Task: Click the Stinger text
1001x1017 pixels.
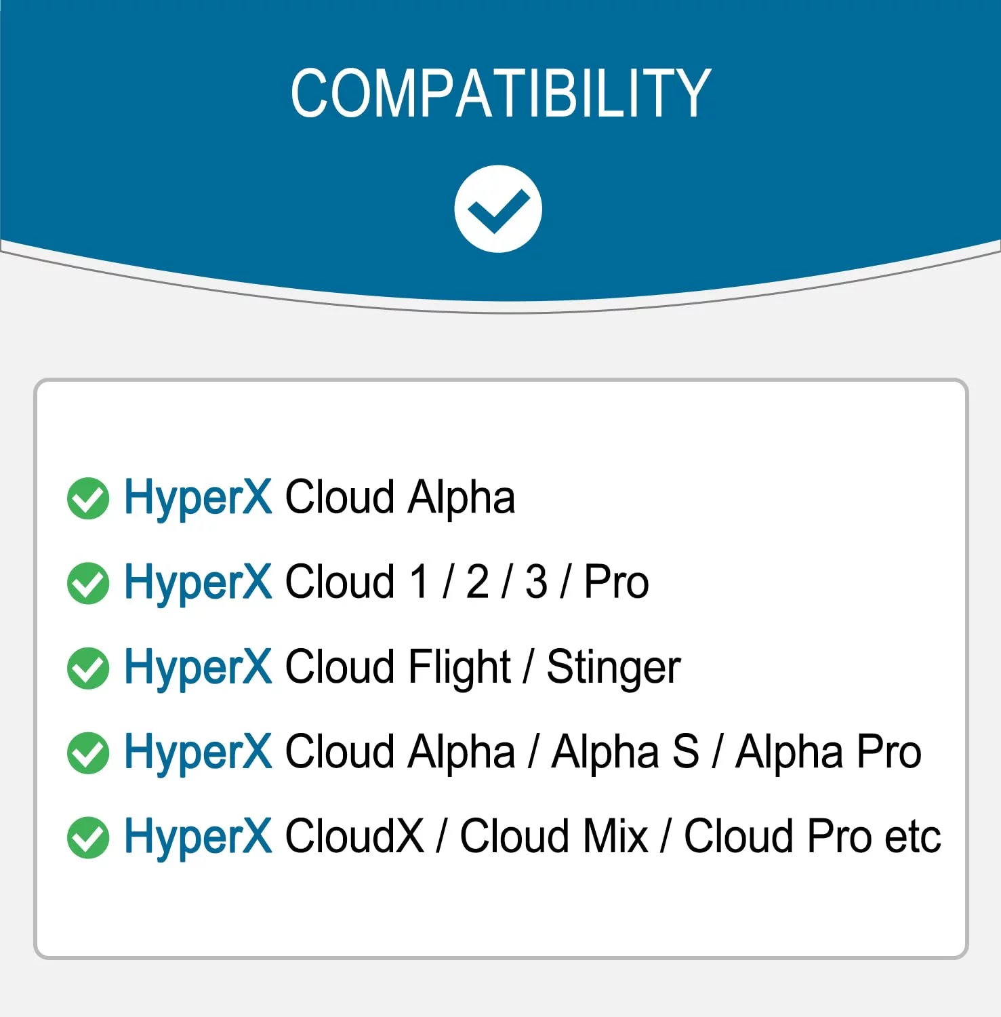Action: pyautogui.click(x=613, y=668)
